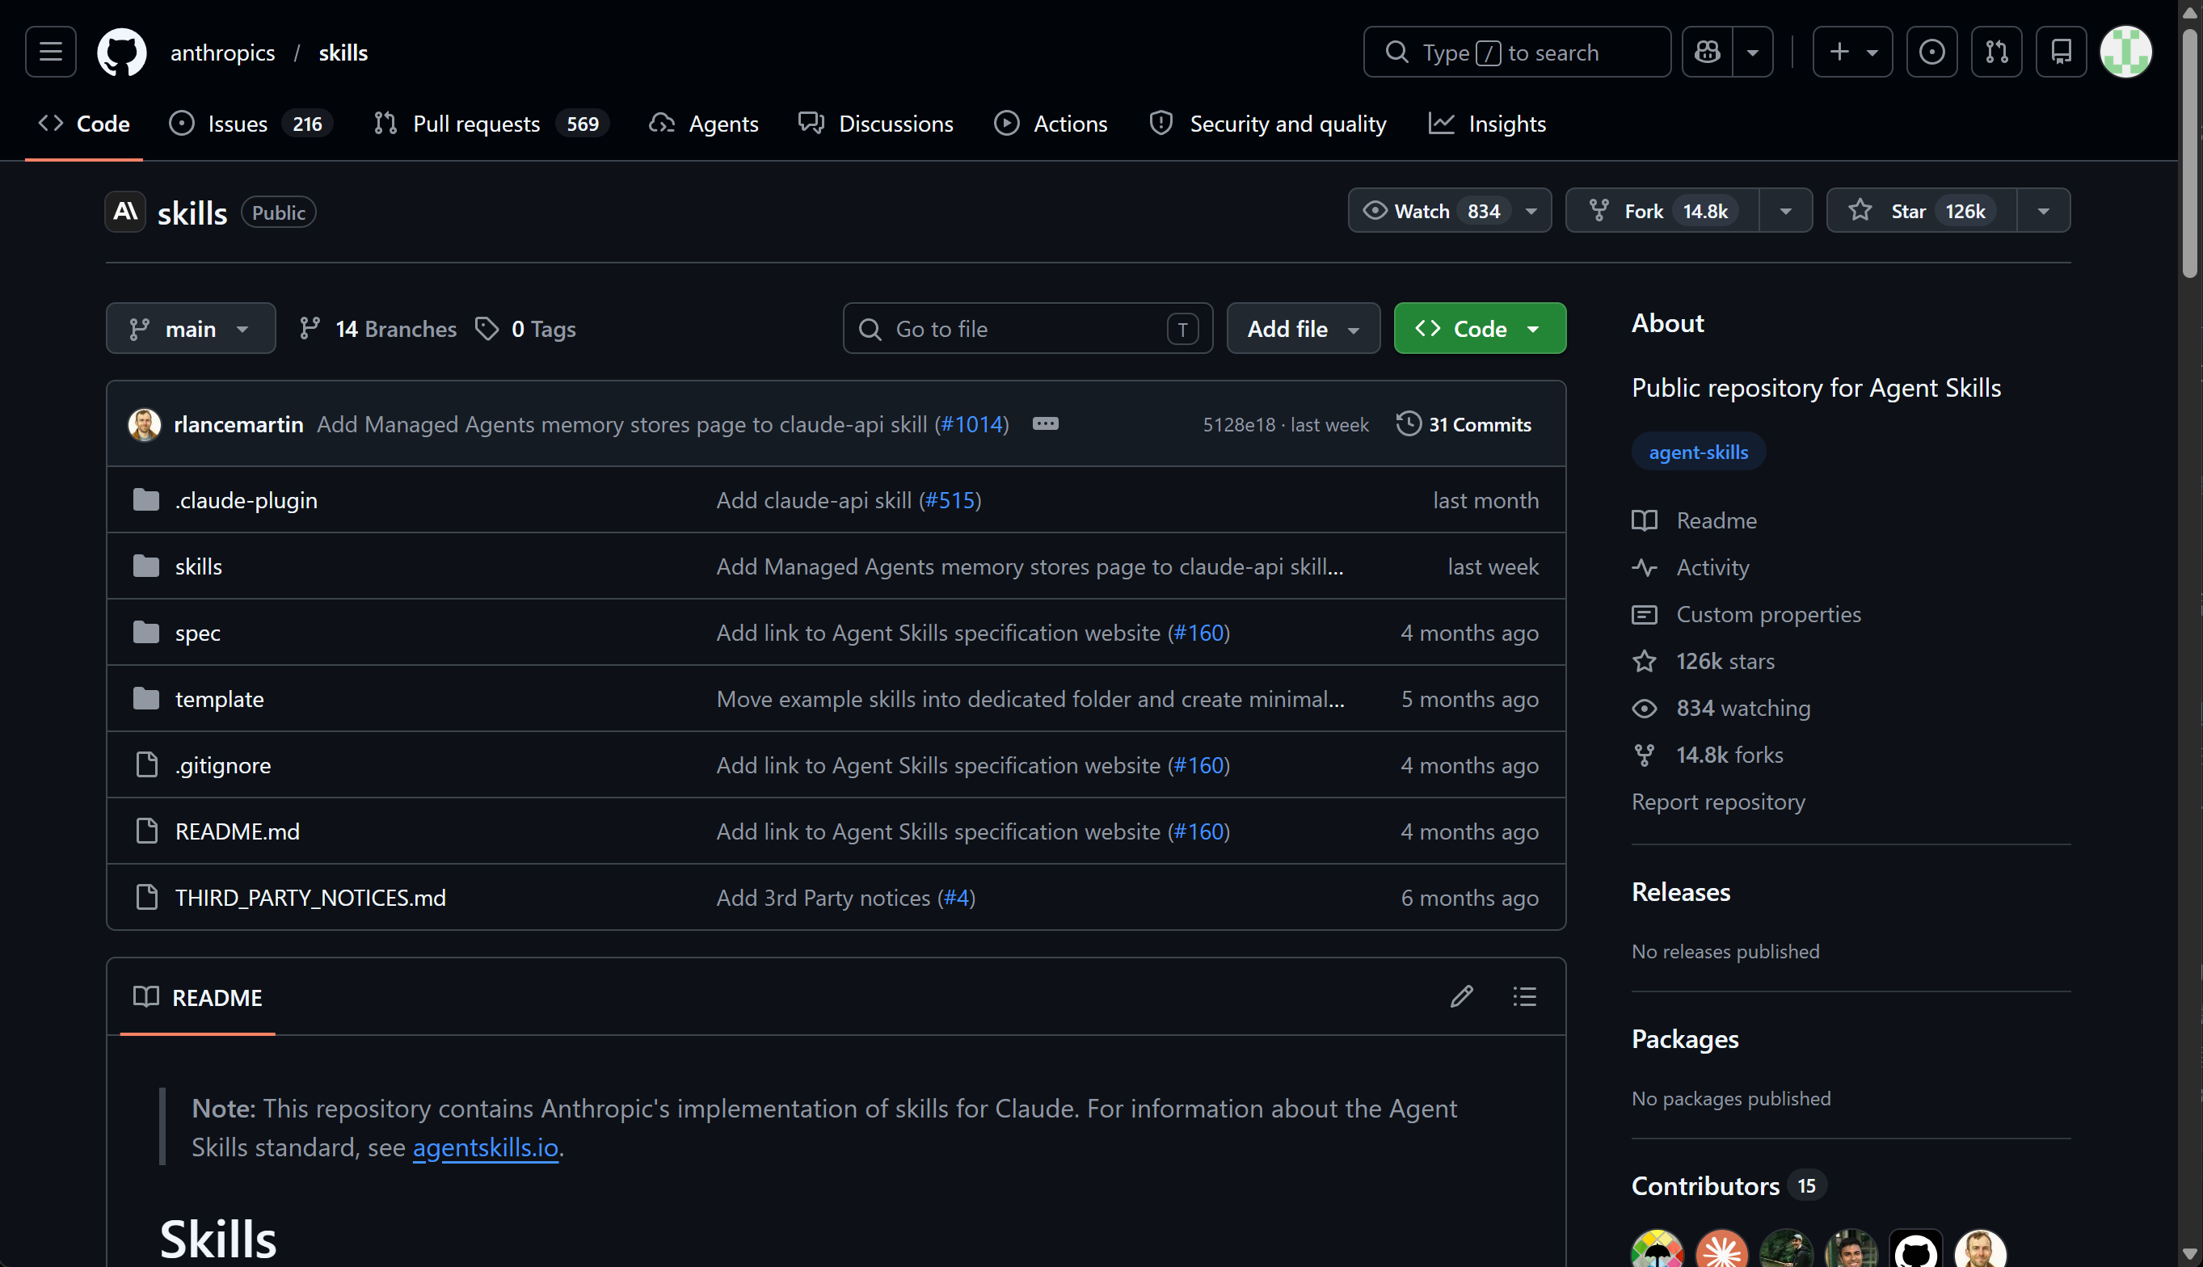Open README outline list icon
Image resolution: width=2203 pixels, height=1267 pixels.
[x=1524, y=996]
